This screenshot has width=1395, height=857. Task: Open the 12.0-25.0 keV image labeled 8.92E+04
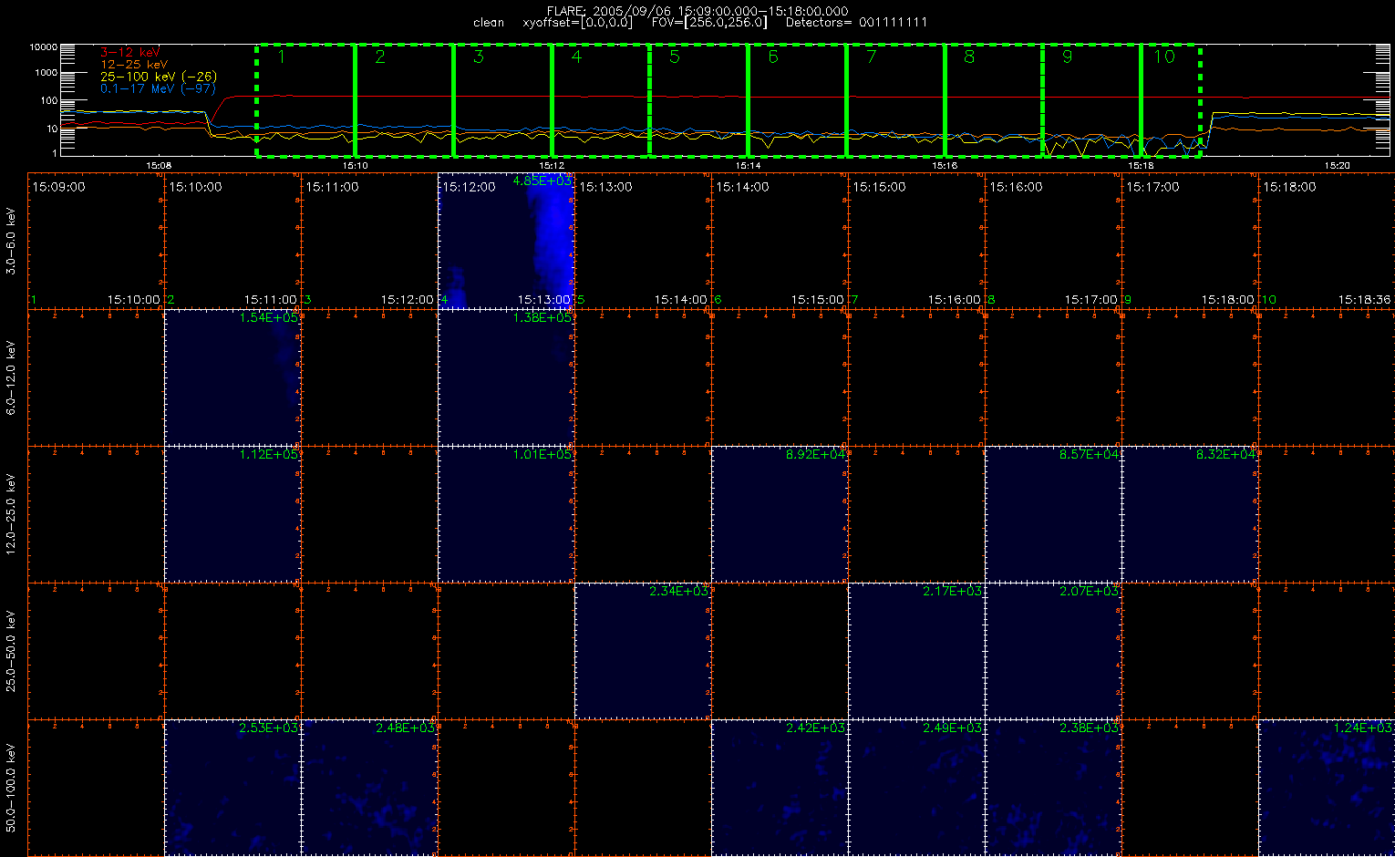(x=780, y=514)
